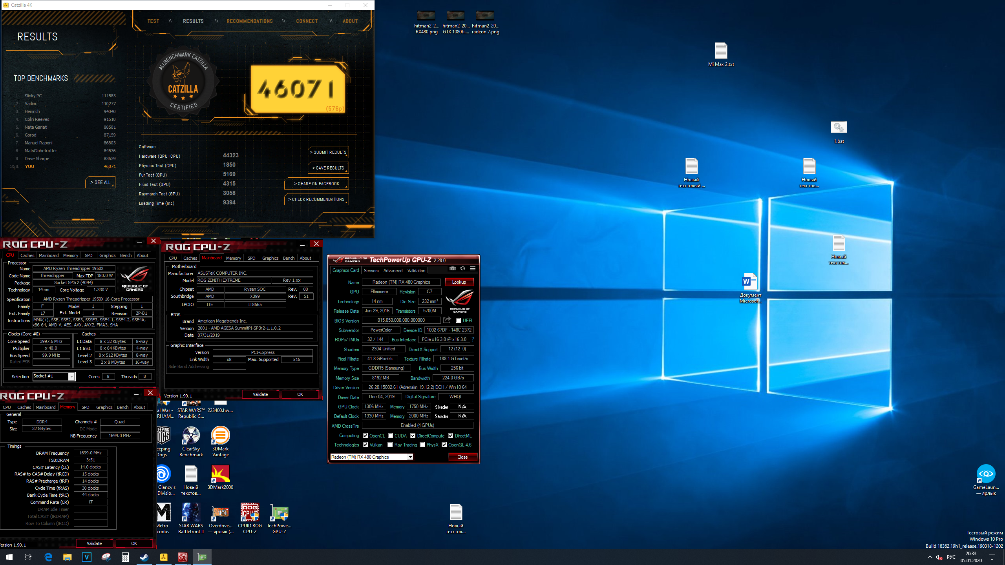This screenshot has width=1005, height=565.
Task: Open the Windows Start menu
Action: pyautogui.click(x=9, y=557)
